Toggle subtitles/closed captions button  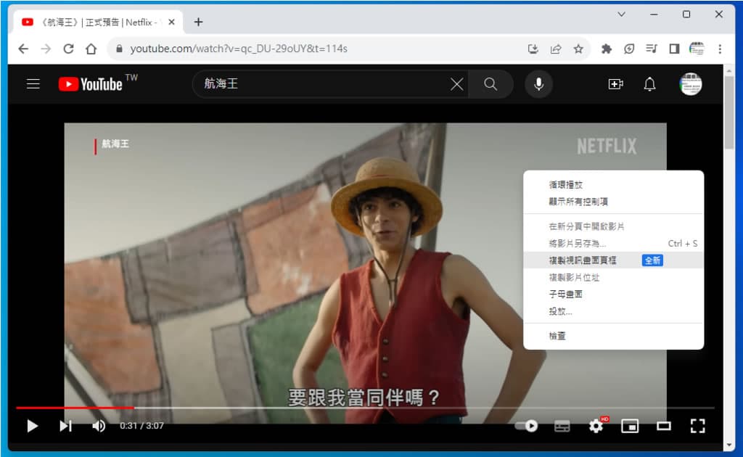pos(562,426)
